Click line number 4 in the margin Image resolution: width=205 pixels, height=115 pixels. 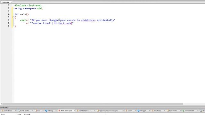tap(9, 14)
